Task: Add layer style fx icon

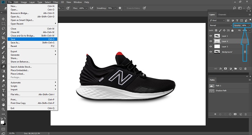Action: tap(221, 69)
